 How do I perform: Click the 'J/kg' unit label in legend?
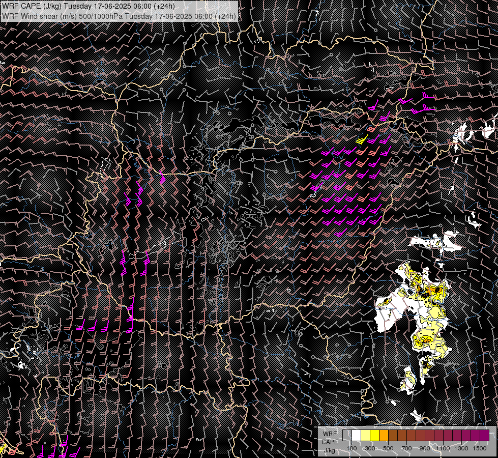point(329,450)
